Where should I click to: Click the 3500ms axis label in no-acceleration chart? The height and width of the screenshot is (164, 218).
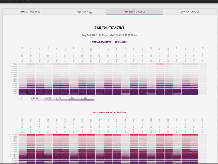pos(14,150)
